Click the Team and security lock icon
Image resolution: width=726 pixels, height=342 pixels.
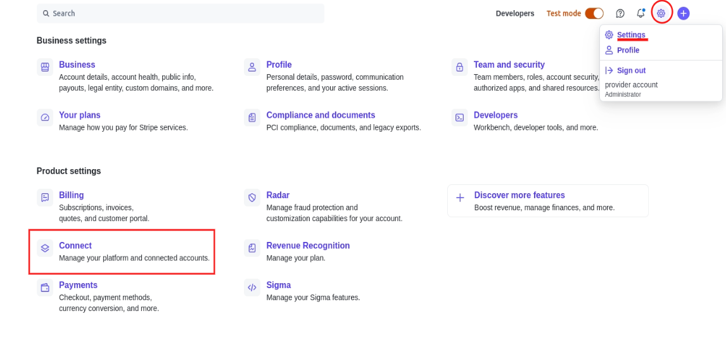click(459, 66)
